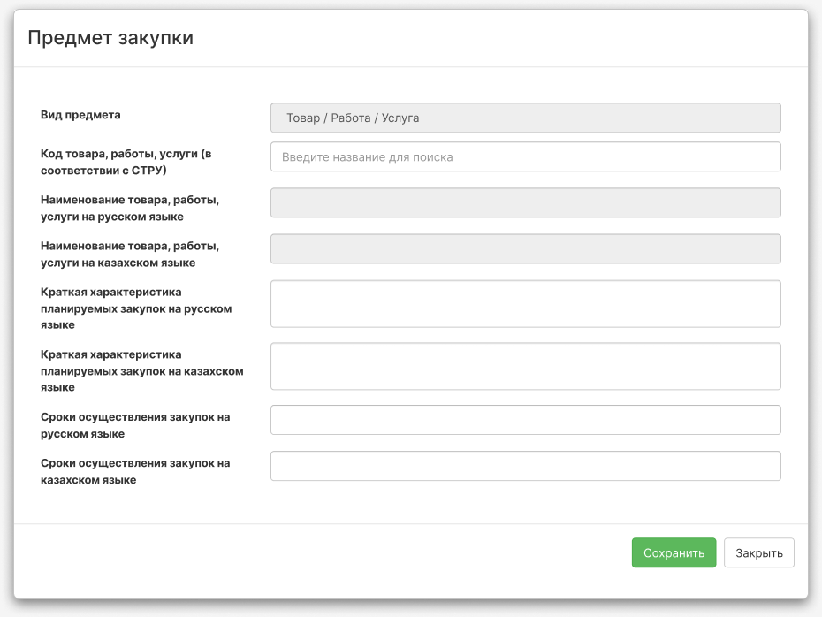Click the 'Сроки осуществления закупок на казахском' label

(x=135, y=471)
